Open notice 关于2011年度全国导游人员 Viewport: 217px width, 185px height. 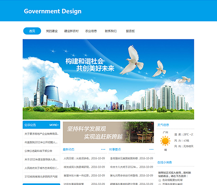41,159
